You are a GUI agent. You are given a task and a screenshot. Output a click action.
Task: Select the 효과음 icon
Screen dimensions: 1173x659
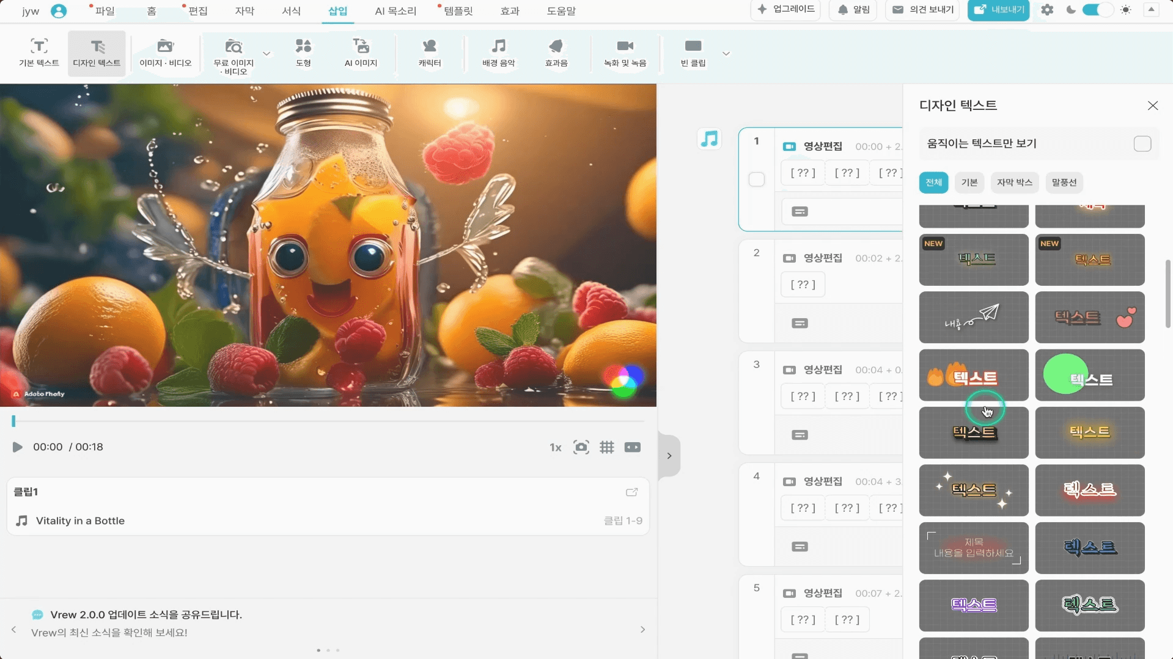(x=556, y=53)
